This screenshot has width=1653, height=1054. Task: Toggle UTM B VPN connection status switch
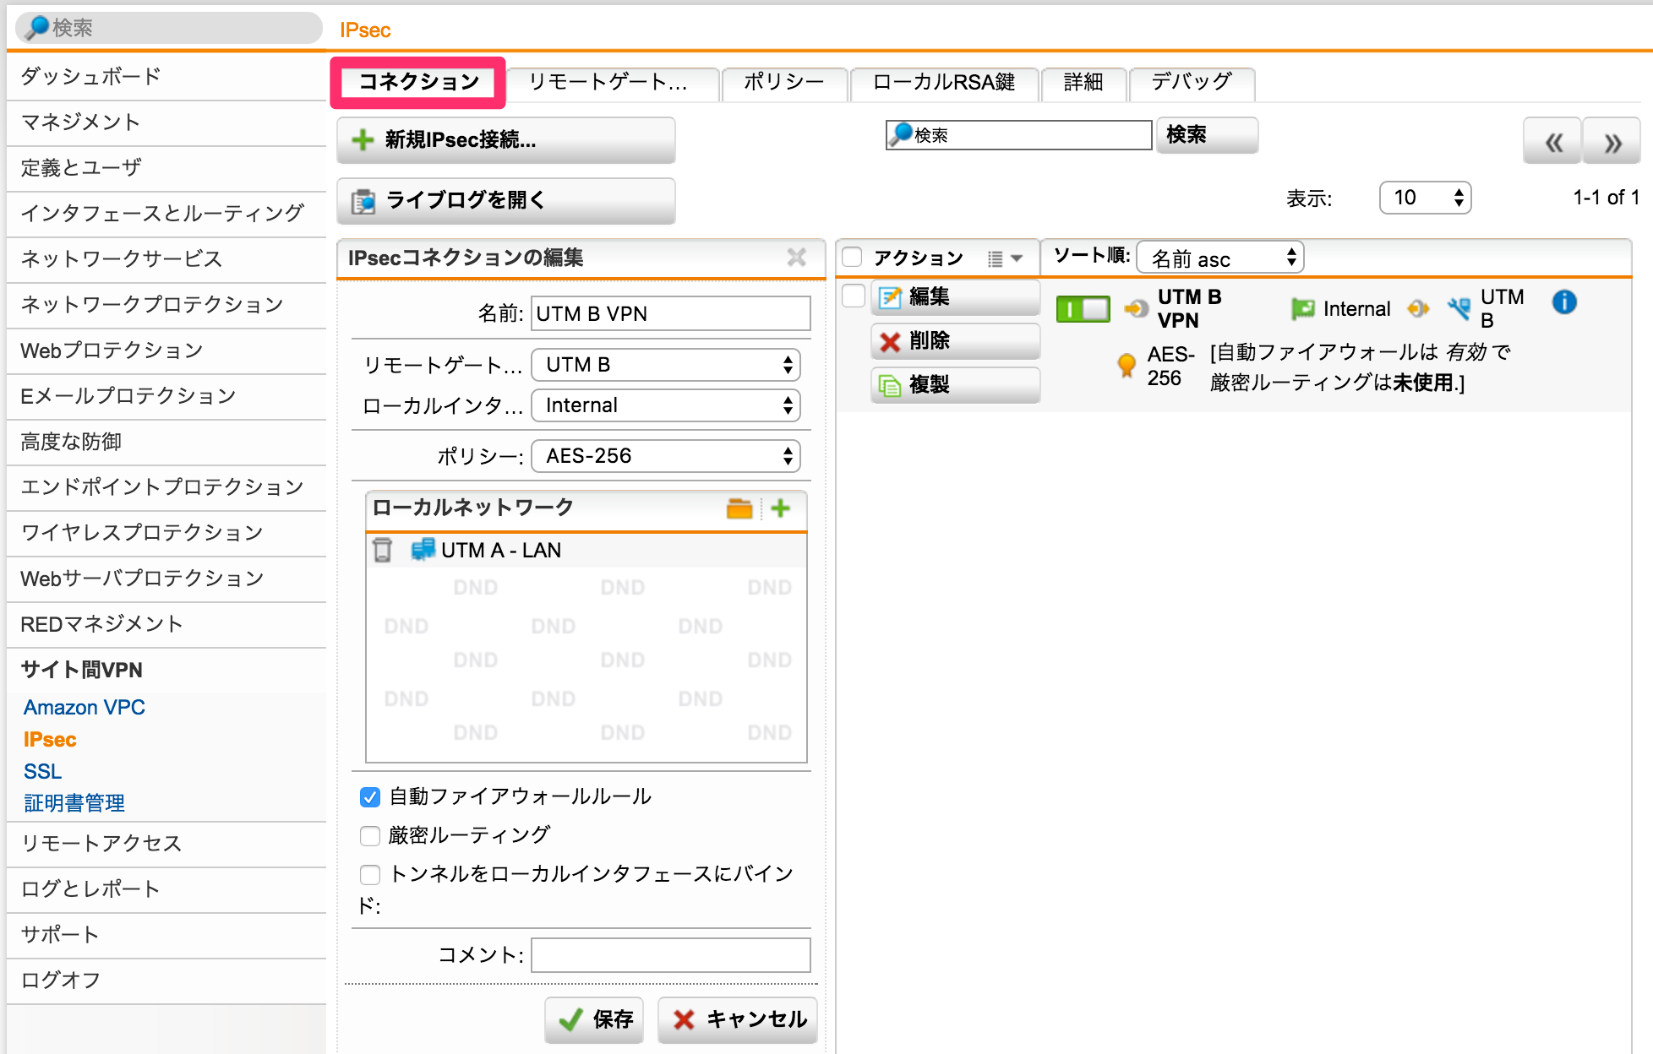pyautogui.click(x=1083, y=309)
